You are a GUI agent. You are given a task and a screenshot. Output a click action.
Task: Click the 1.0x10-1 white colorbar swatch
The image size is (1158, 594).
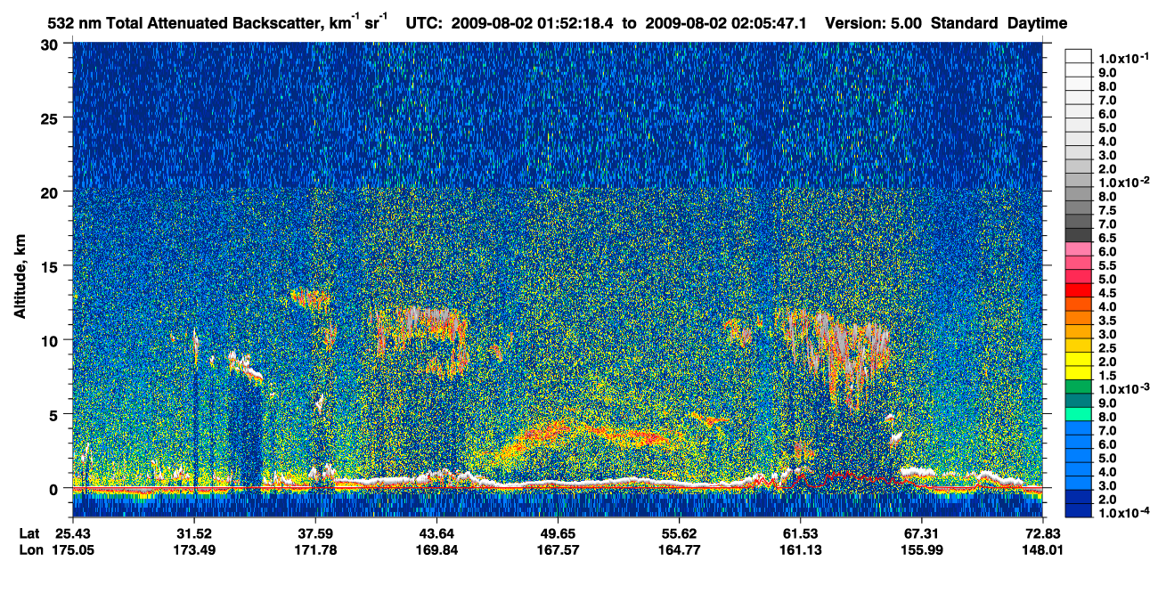tap(1078, 57)
